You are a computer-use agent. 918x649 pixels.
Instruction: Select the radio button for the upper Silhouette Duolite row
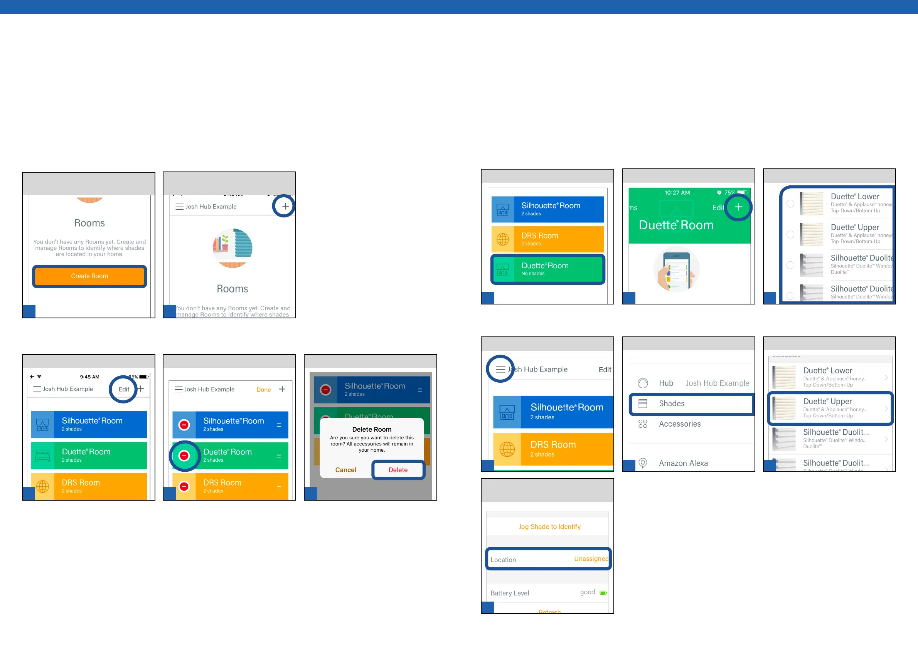point(790,265)
